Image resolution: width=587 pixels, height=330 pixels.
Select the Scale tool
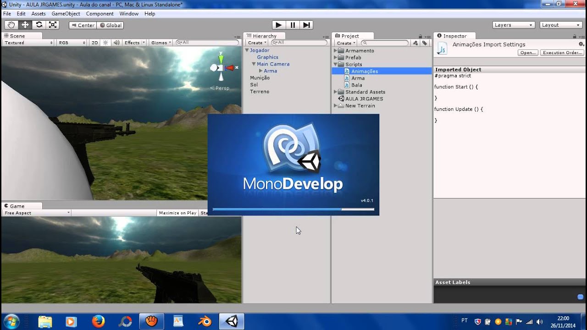tap(53, 25)
